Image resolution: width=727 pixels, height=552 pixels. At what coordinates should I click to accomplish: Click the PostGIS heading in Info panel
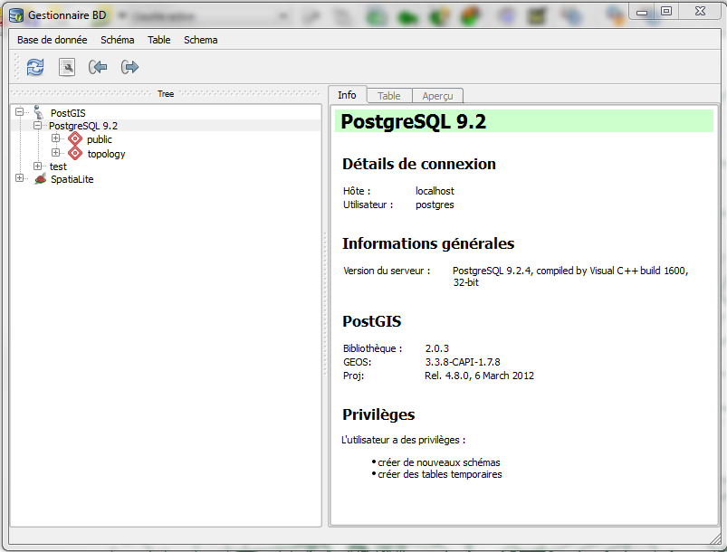(x=372, y=321)
